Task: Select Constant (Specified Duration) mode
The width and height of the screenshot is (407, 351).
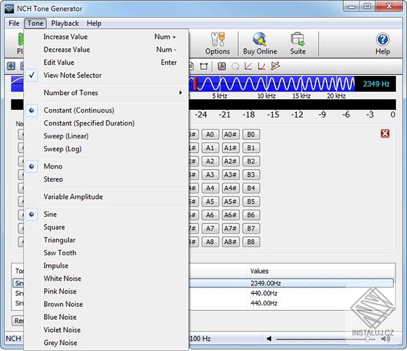Action: [x=106, y=123]
